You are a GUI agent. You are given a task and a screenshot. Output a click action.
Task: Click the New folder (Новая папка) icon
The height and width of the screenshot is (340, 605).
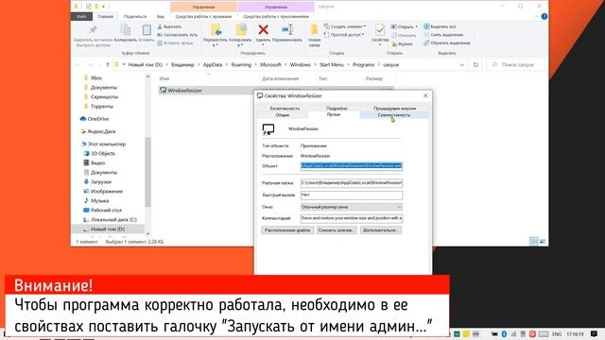point(314,29)
